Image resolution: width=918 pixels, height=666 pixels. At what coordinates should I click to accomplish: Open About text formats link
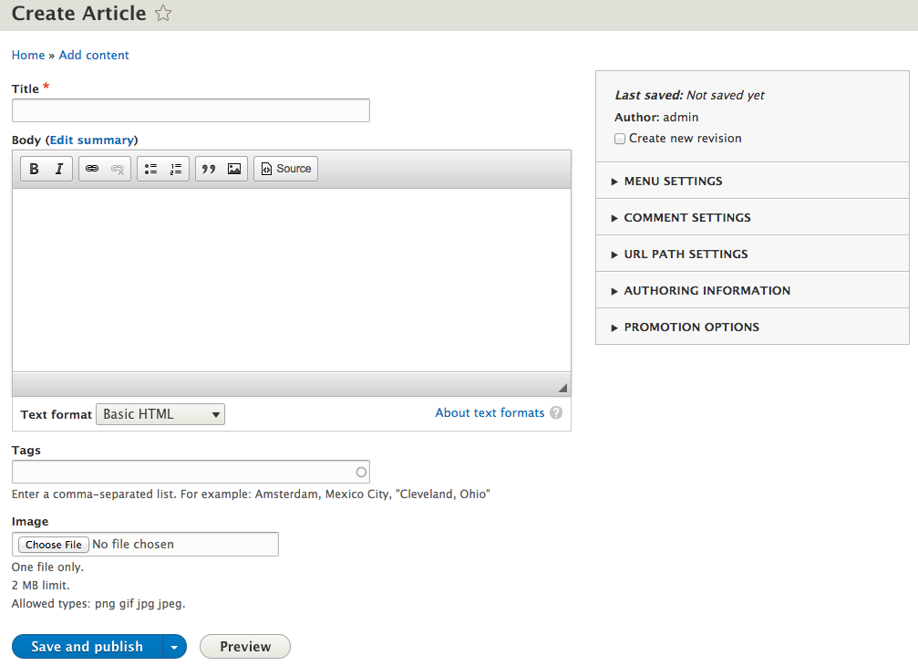[490, 412]
